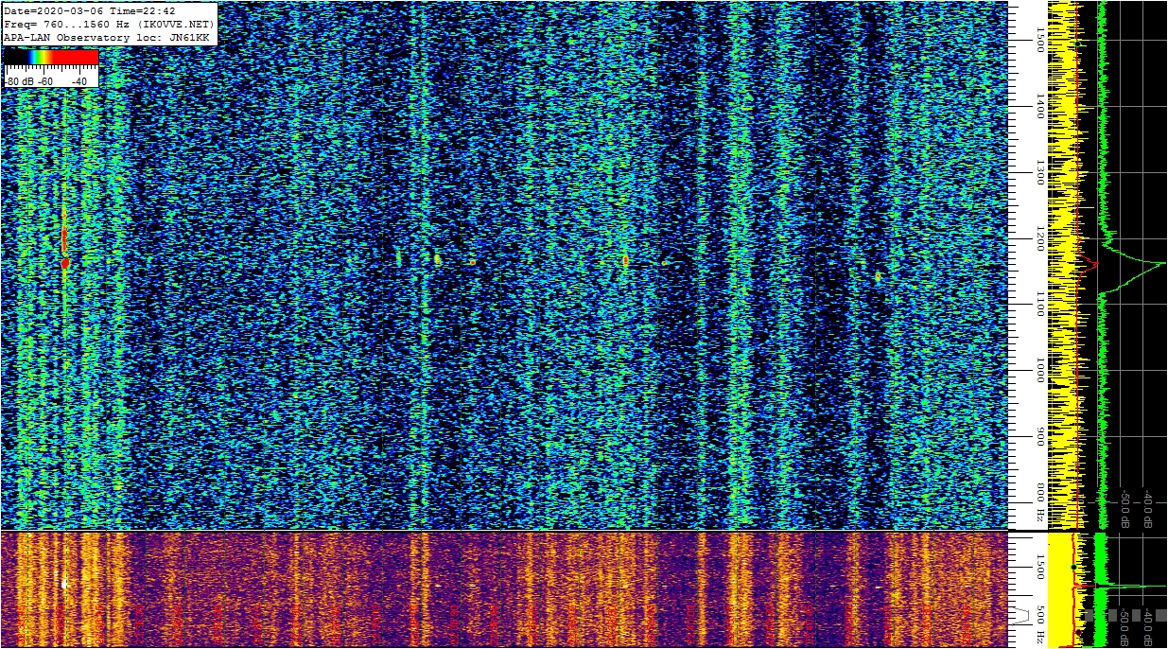Click the -80 dB label under color scale
This screenshot has height=649, width=1168.
[20, 81]
